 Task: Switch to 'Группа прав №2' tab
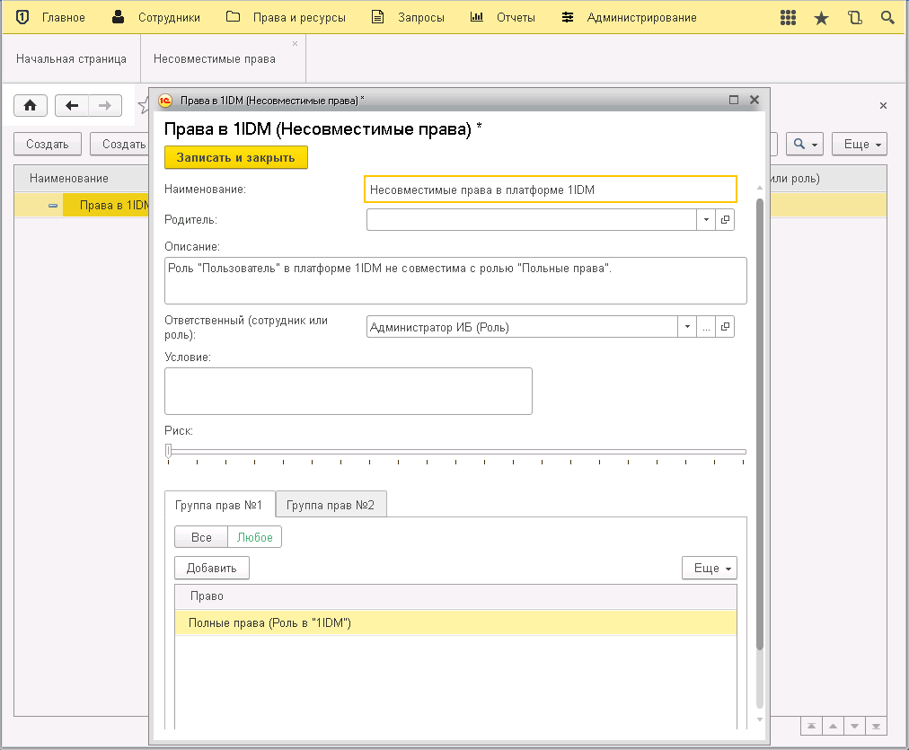(331, 505)
